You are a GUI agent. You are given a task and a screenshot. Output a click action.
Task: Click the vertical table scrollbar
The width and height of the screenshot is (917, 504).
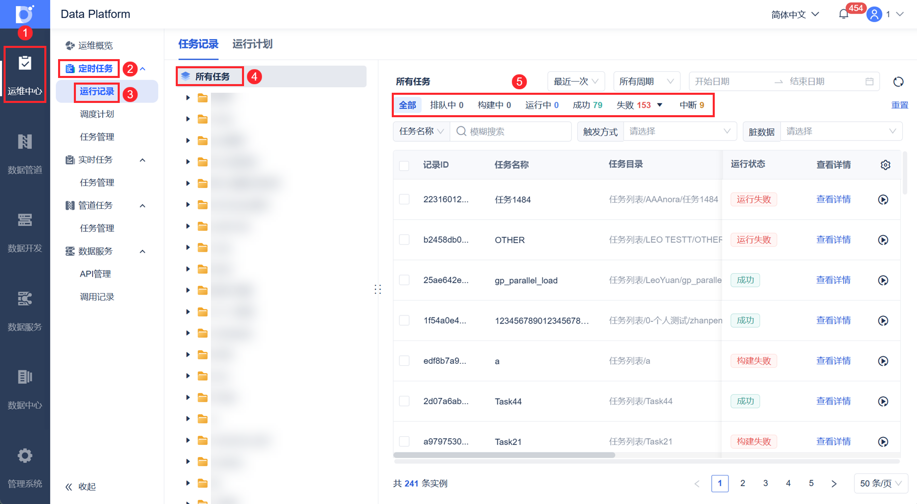click(x=905, y=173)
